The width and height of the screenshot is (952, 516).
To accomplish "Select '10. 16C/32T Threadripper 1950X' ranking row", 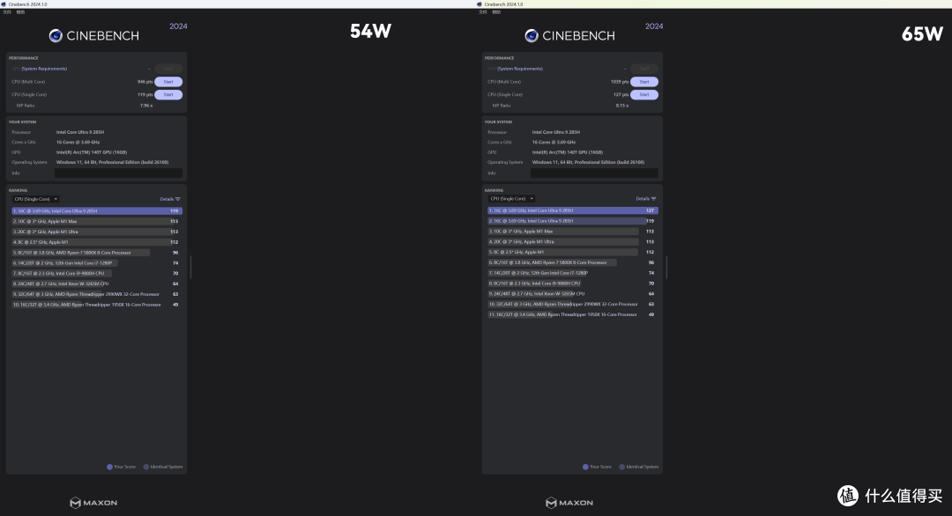I will (x=97, y=305).
